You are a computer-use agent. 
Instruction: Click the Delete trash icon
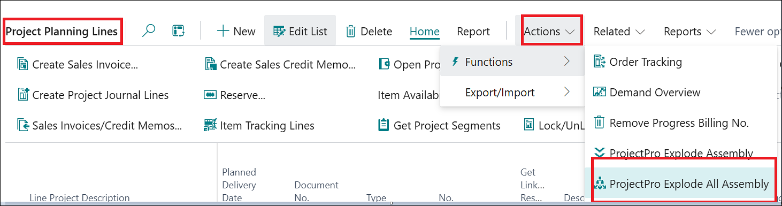pos(351,31)
